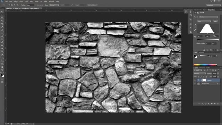Open the Character panel icon
This screenshot has width=222, height=125.
pos(190,24)
